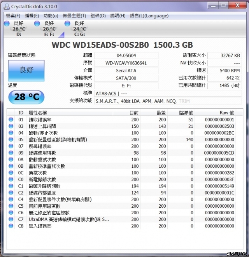Click threshold value 140
The width and height of the screenshot is (249, 257).
click(189, 140)
